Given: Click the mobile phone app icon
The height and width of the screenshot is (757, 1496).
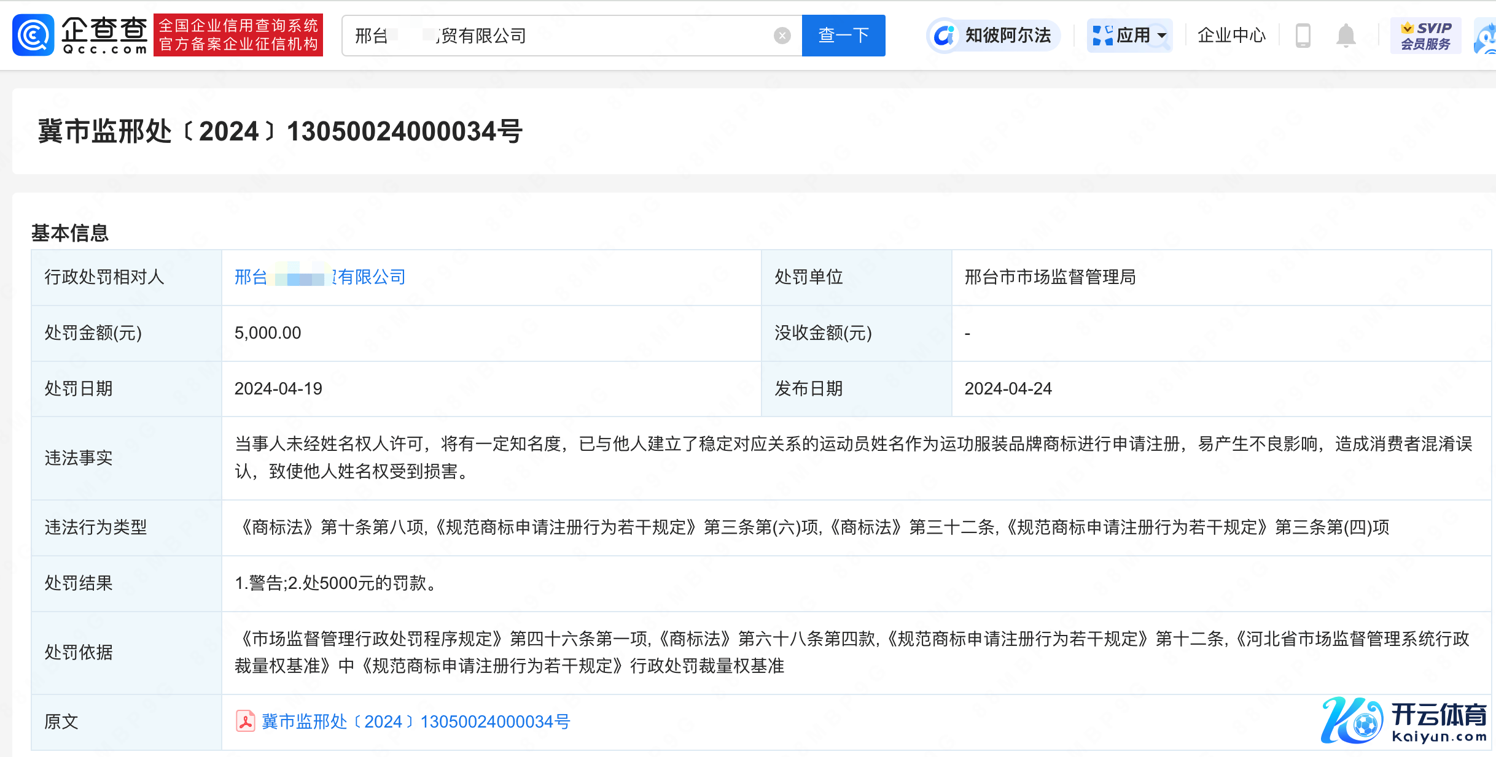Looking at the screenshot, I should pyautogui.click(x=1303, y=36).
